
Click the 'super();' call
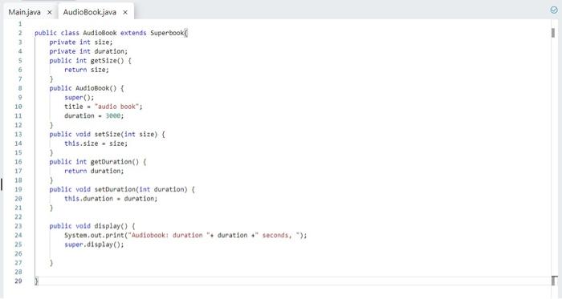[79, 98]
